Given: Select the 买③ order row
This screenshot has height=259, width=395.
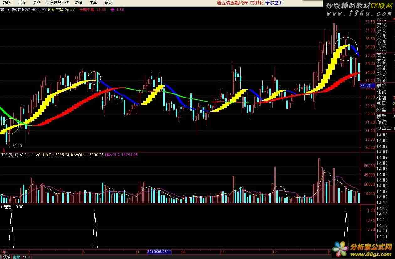Looking at the screenshot, I should (382, 67).
